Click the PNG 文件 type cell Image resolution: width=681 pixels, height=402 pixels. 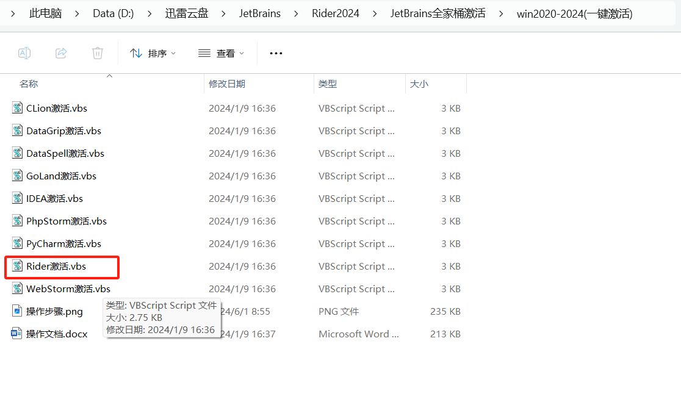point(339,311)
